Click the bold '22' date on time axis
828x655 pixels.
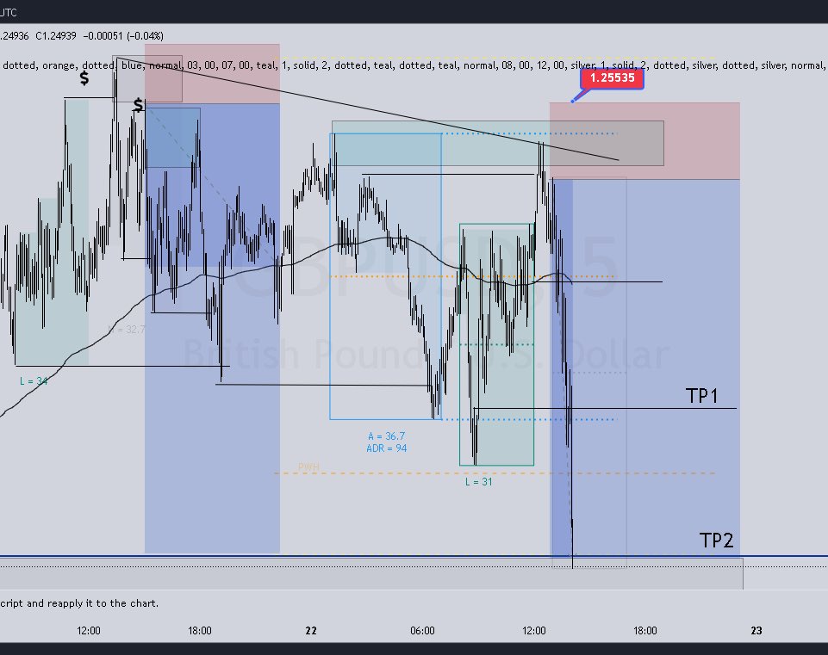pyautogui.click(x=309, y=631)
